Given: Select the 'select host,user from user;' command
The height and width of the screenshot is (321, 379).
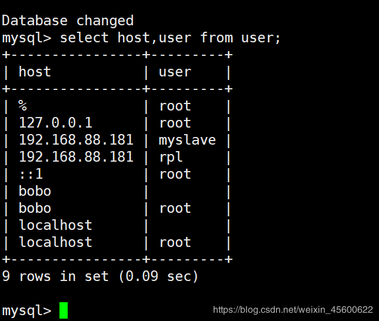Looking at the screenshot, I should (170, 38).
